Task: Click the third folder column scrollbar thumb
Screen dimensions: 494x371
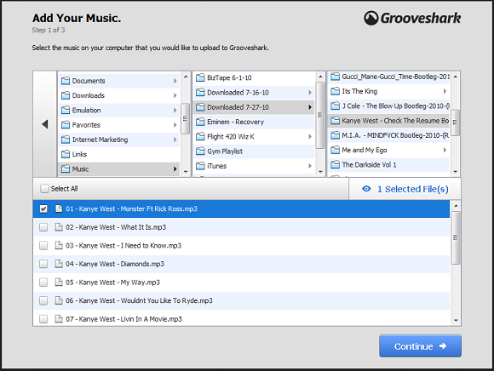Action: pyautogui.click(x=456, y=123)
